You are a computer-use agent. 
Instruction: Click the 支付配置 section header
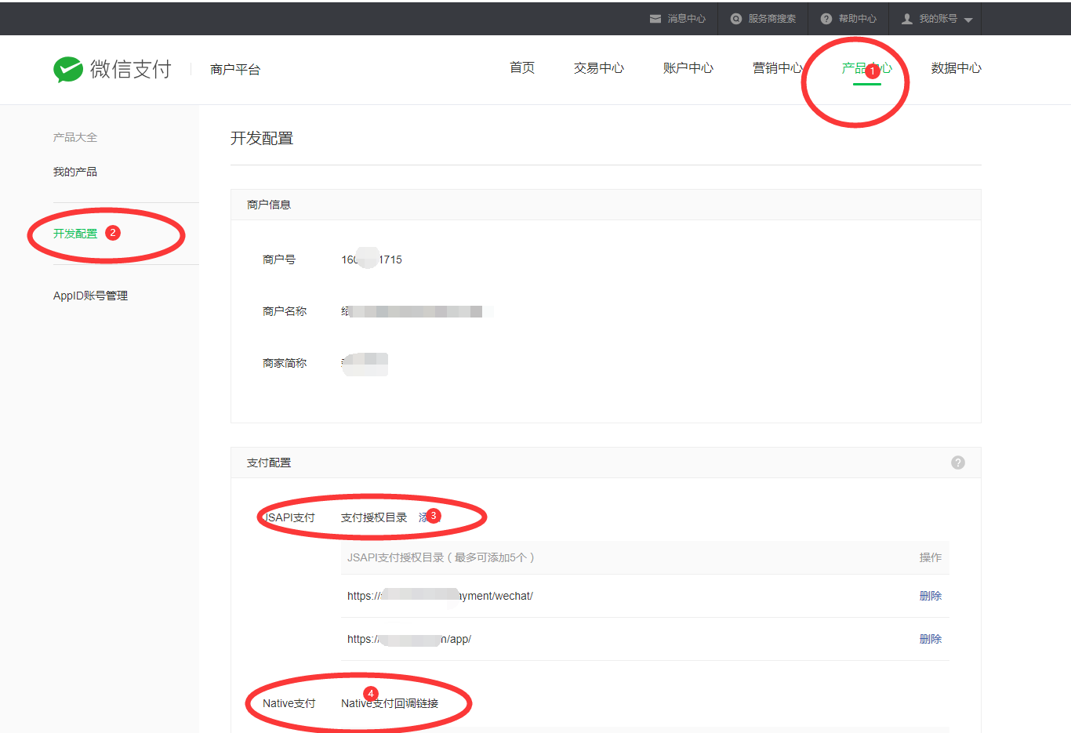pyautogui.click(x=606, y=463)
